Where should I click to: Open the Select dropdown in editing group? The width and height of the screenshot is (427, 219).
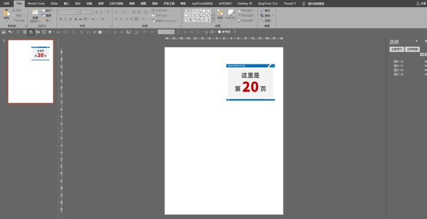(267, 21)
